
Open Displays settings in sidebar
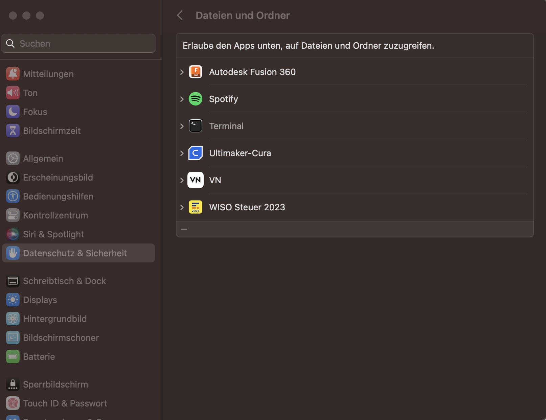(x=78, y=300)
